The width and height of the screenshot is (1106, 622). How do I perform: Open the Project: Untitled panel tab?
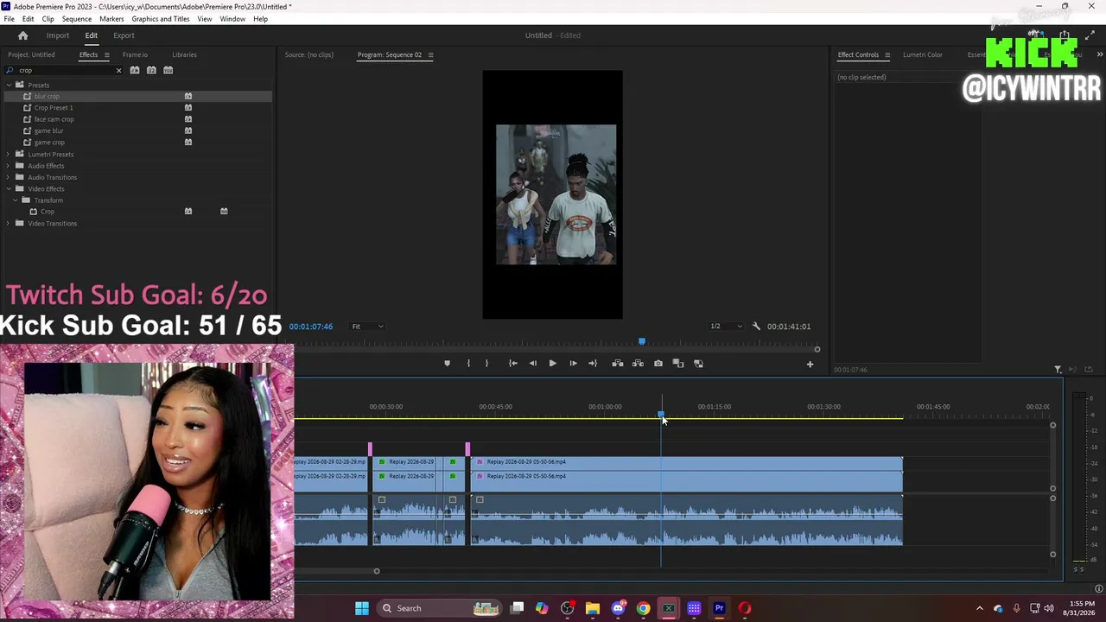(31, 54)
